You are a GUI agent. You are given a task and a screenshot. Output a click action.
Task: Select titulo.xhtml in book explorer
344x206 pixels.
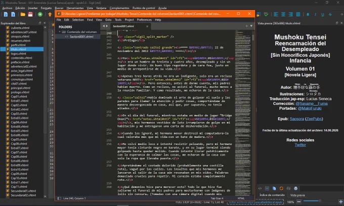point(22,49)
